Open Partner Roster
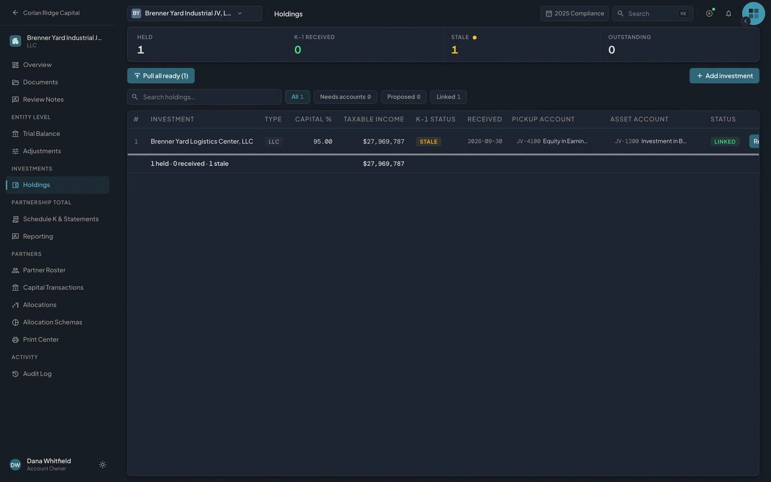The height and width of the screenshot is (482, 771). tap(58, 270)
